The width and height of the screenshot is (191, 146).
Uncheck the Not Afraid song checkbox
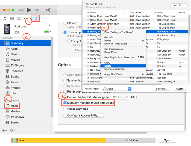point(88,82)
